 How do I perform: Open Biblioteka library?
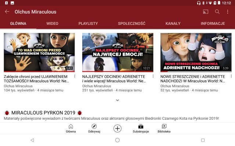point(164,128)
